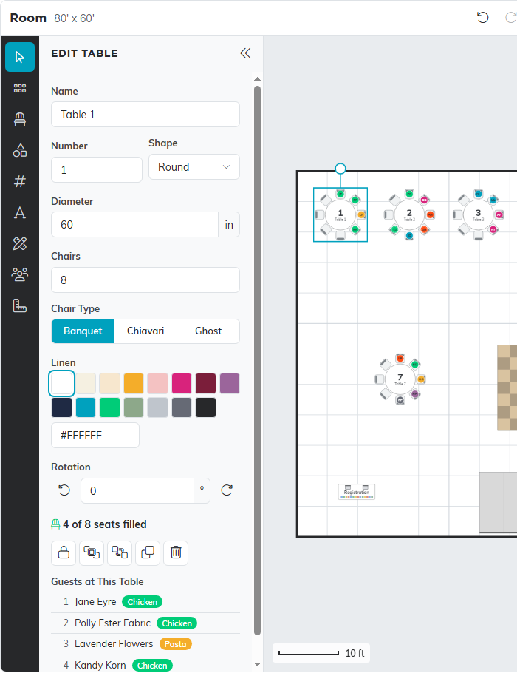Edit the linen hex color field
The image size is (517, 673).
pos(95,435)
